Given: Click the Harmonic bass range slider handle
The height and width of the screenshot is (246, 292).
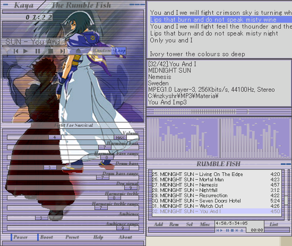Looking at the screenshot, I should click(107, 157).
